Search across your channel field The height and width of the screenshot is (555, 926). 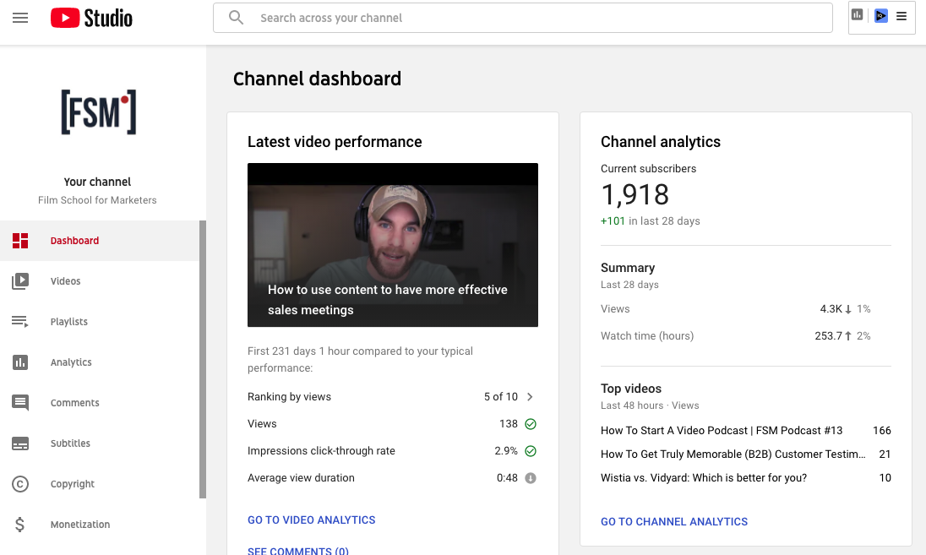[523, 18]
